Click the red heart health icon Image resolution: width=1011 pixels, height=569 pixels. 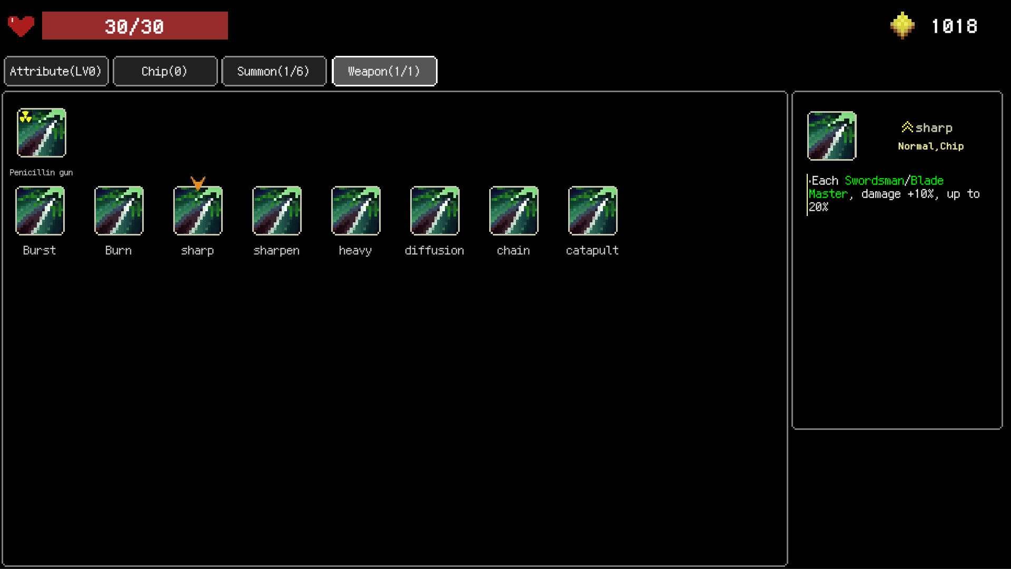tap(21, 26)
